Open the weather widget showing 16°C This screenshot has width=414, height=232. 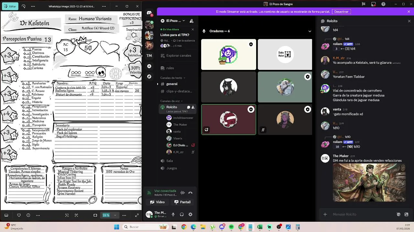pos(14,227)
